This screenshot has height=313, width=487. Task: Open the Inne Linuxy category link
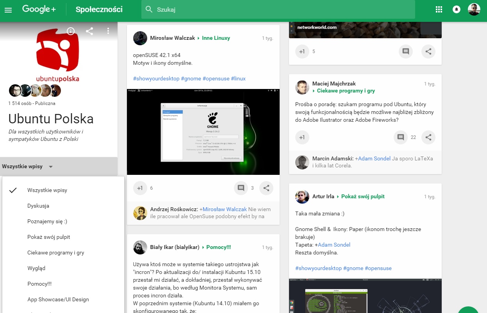click(216, 38)
